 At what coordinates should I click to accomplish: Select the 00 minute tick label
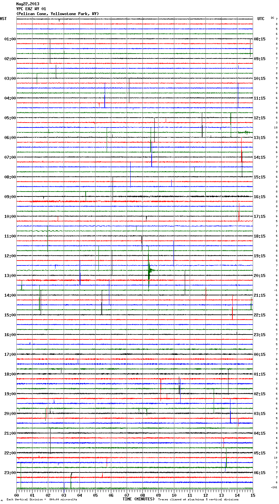16,495
